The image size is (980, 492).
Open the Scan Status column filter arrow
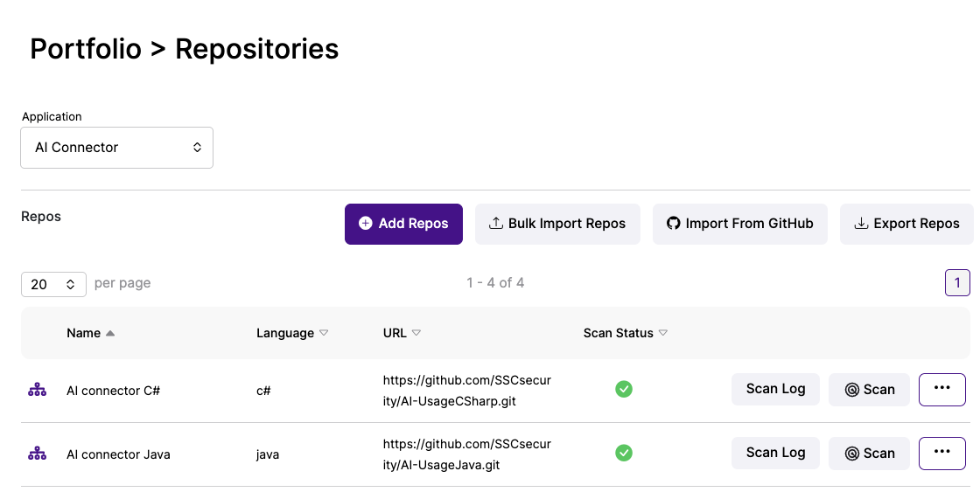click(x=663, y=333)
